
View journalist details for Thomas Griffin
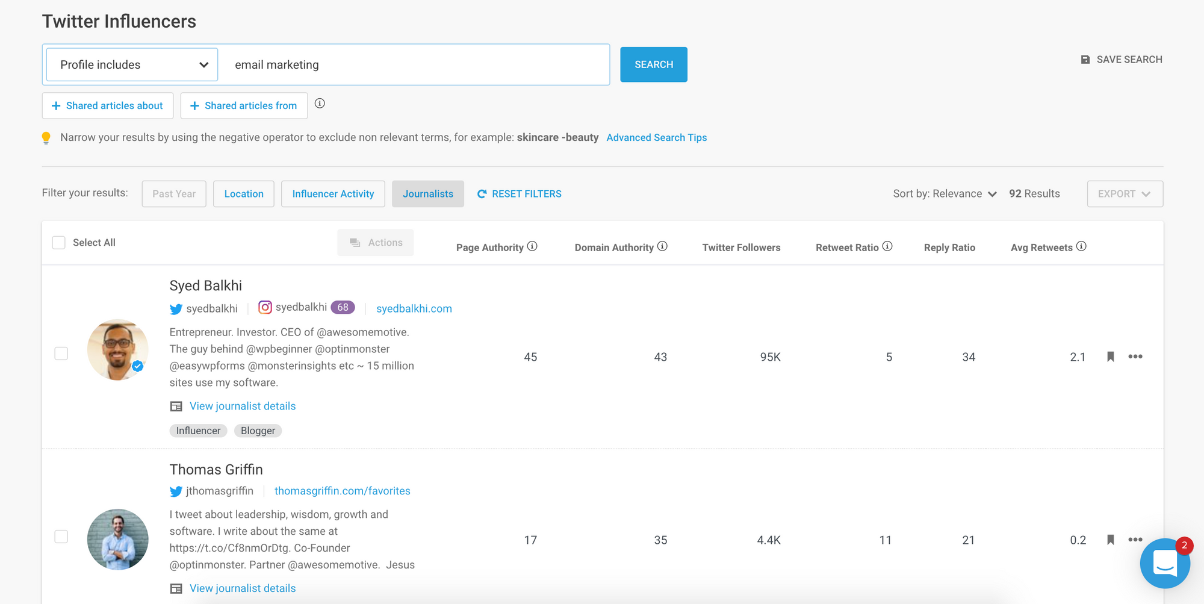243,589
